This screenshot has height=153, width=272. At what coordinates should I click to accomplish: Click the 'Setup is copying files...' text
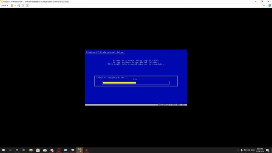[112, 78]
